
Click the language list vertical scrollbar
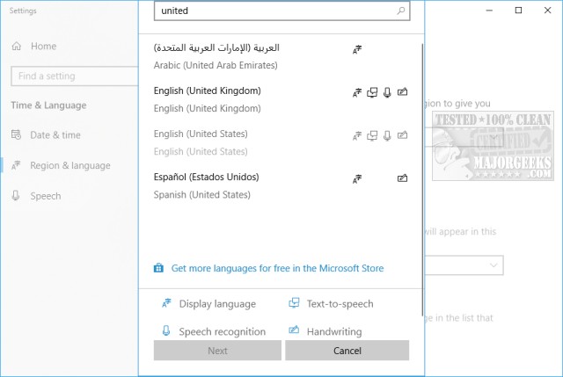pyautogui.click(x=422, y=176)
